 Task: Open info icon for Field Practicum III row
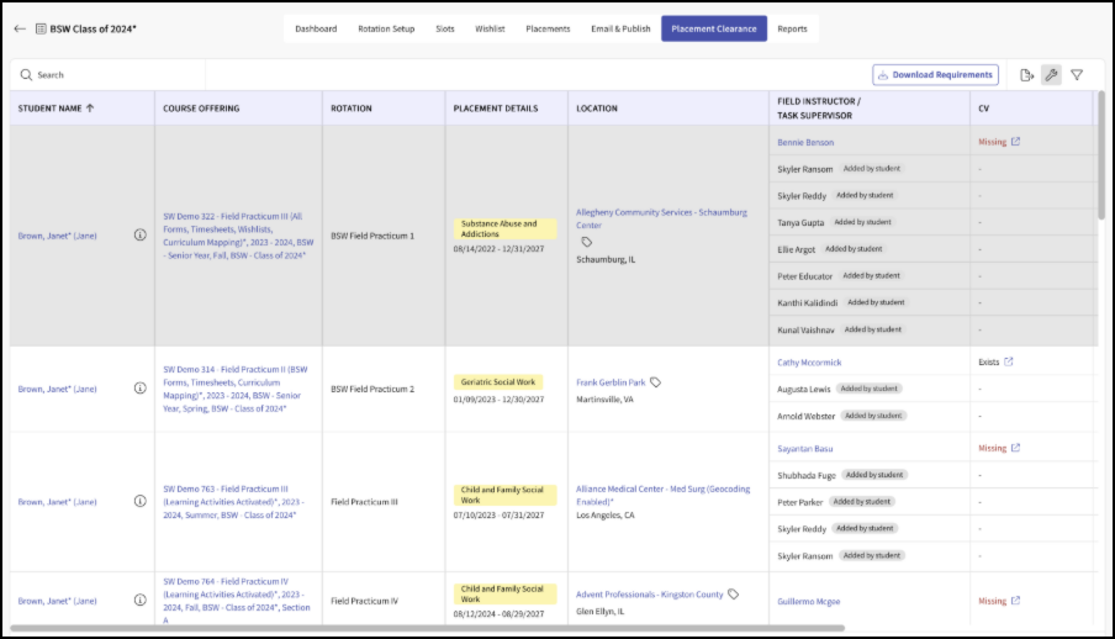(x=140, y=501)
